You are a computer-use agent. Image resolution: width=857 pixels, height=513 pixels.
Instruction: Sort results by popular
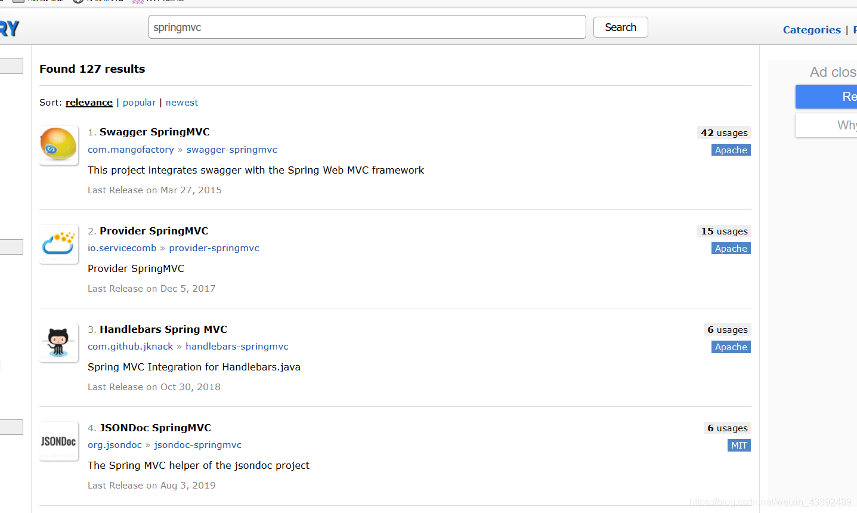click(x=139, y=103)
